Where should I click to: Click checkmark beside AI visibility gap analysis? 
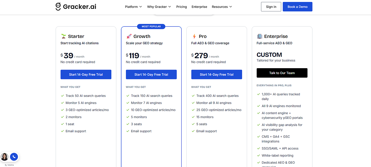click(259, 125)
